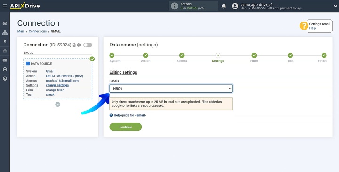The width and height of the screenshot is (339, 172).
Task: Click the Gmail system link
Action: (x=50, y=71)
